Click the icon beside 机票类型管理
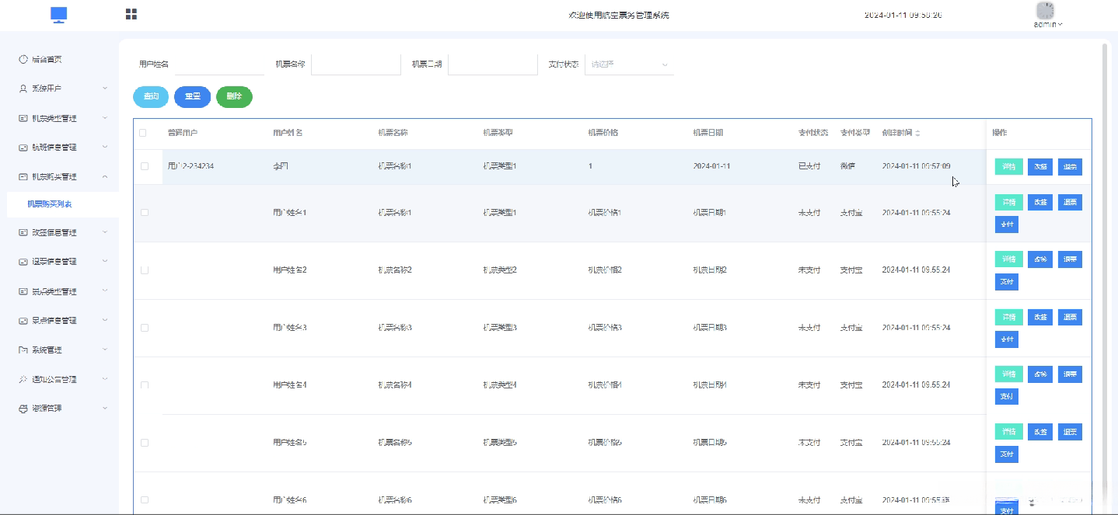The height and width of the screenshot is (515, 1118). coord(23,118)
